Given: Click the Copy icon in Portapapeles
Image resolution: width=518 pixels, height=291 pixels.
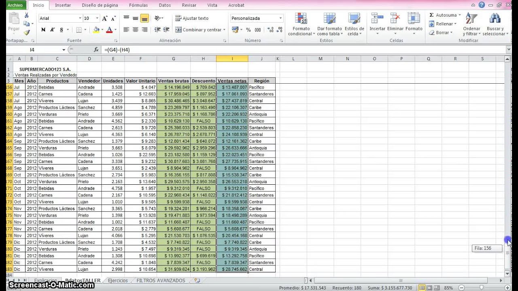Looking at the screenshot, I should [x=27, y=24].
